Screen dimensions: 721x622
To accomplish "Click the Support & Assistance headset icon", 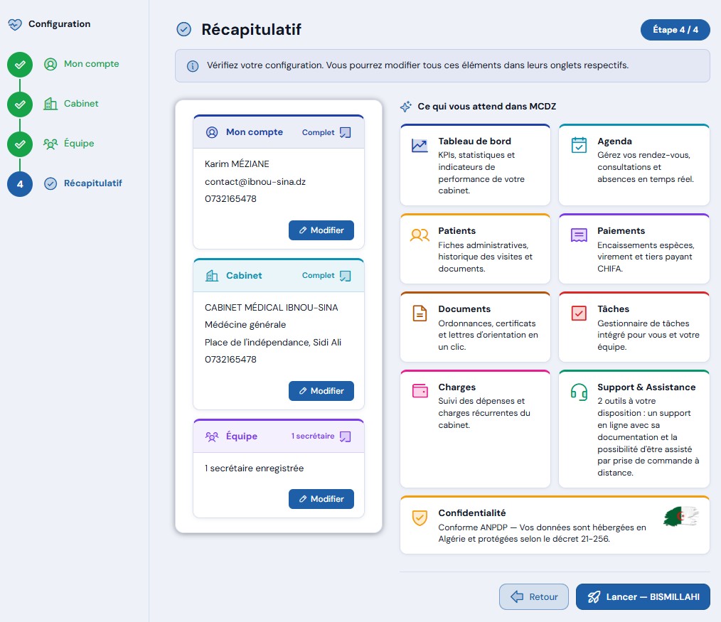I will 579,392.
